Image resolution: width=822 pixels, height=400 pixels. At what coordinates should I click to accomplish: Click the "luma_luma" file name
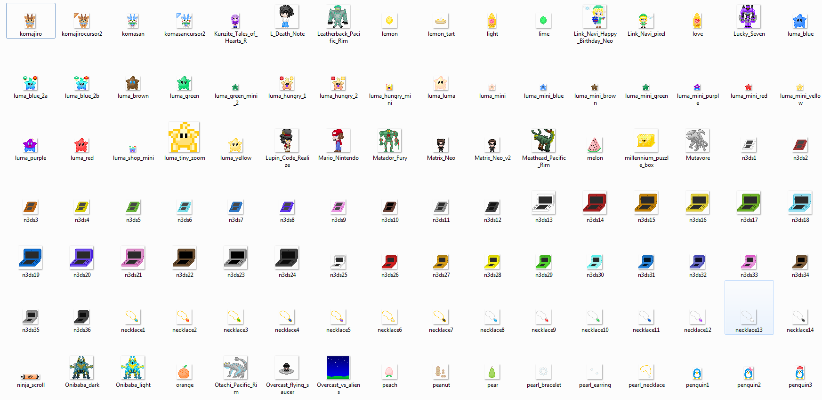(x=441, y=96)
